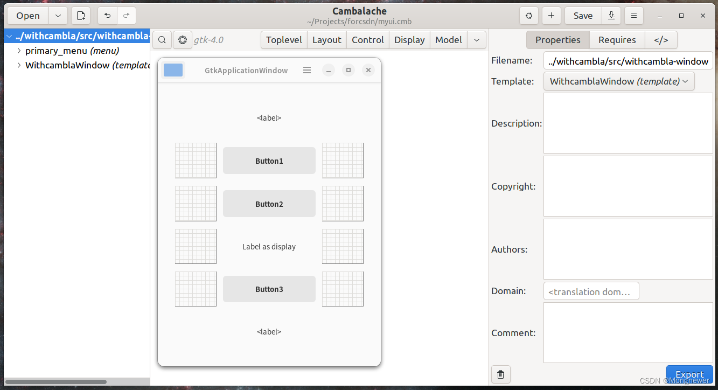Open the dropdown next to Open button
Image resolution: width=718 pixels, height=390 pixels.
(x=58, y=16)
